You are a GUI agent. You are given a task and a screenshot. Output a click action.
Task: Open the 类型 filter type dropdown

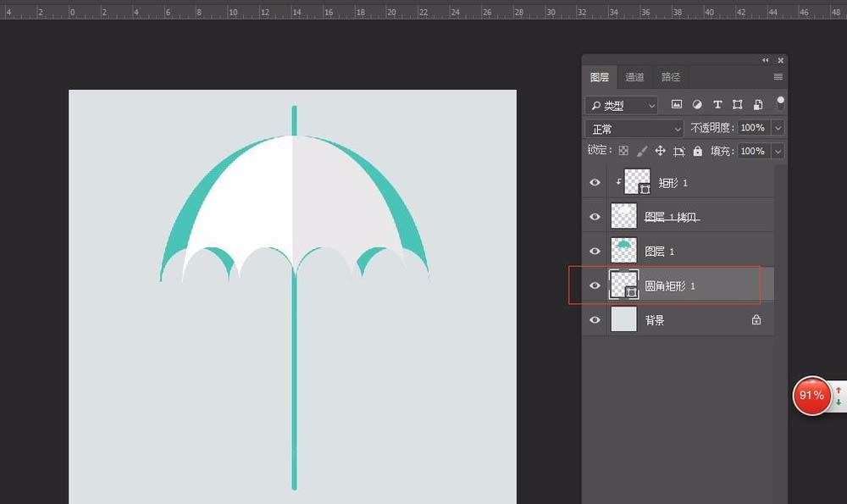pyautogui.click(x=622, y=105)
